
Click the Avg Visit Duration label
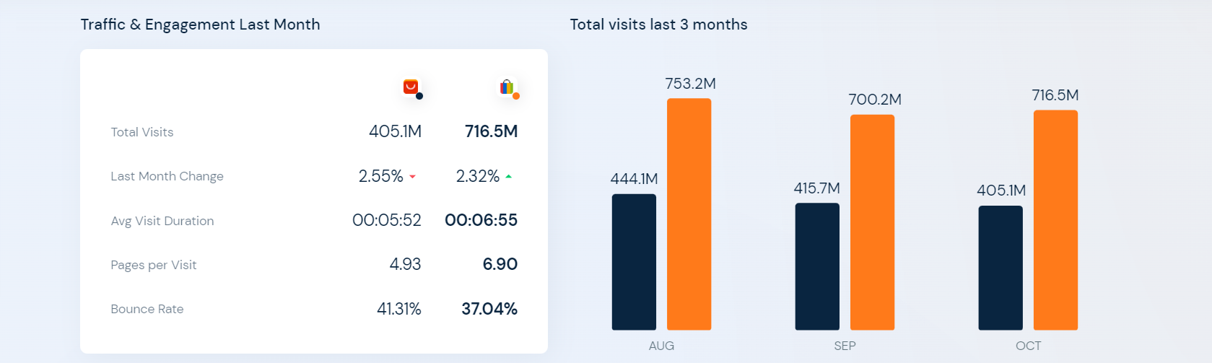click(162, 221)
